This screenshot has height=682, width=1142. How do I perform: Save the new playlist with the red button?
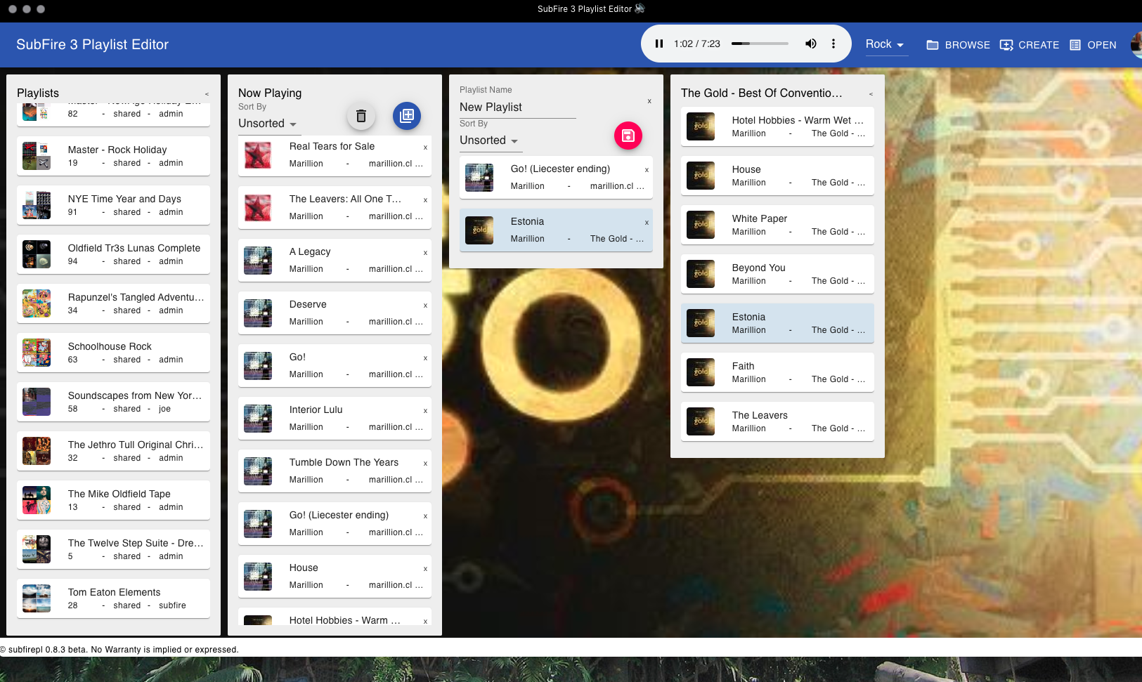(x=628, y=136)
